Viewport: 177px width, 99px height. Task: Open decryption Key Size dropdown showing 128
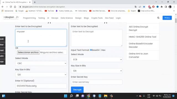click(97, 71)
